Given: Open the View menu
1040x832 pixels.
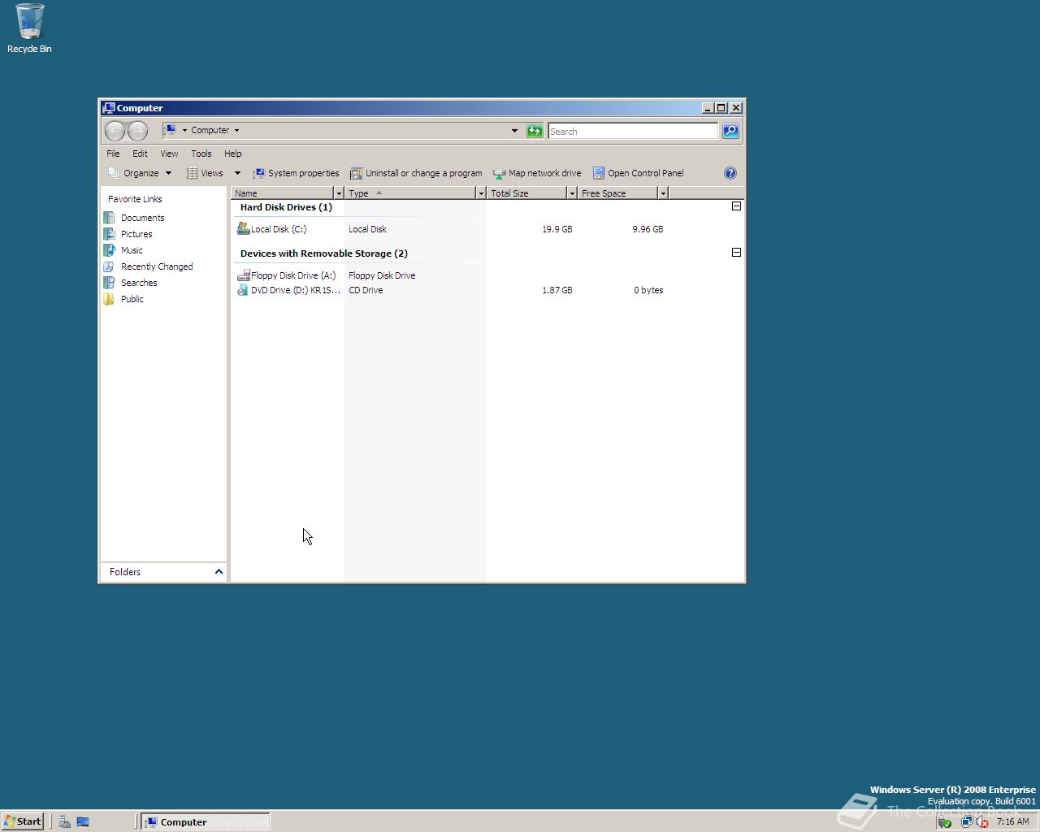Looking at the screenshot, I should pyautogui.click(x=169, y=154).
